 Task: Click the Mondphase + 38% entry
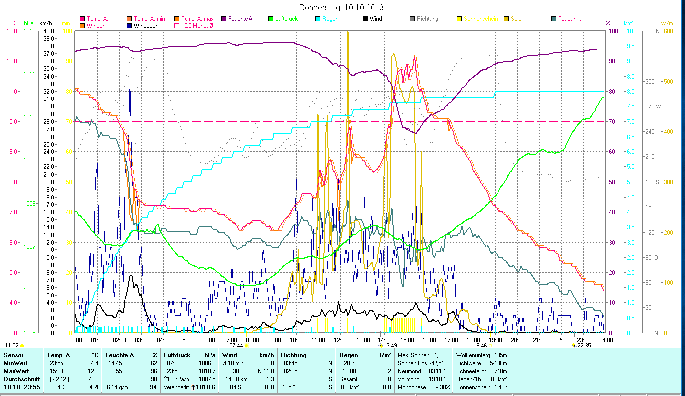tap(424, 387)
